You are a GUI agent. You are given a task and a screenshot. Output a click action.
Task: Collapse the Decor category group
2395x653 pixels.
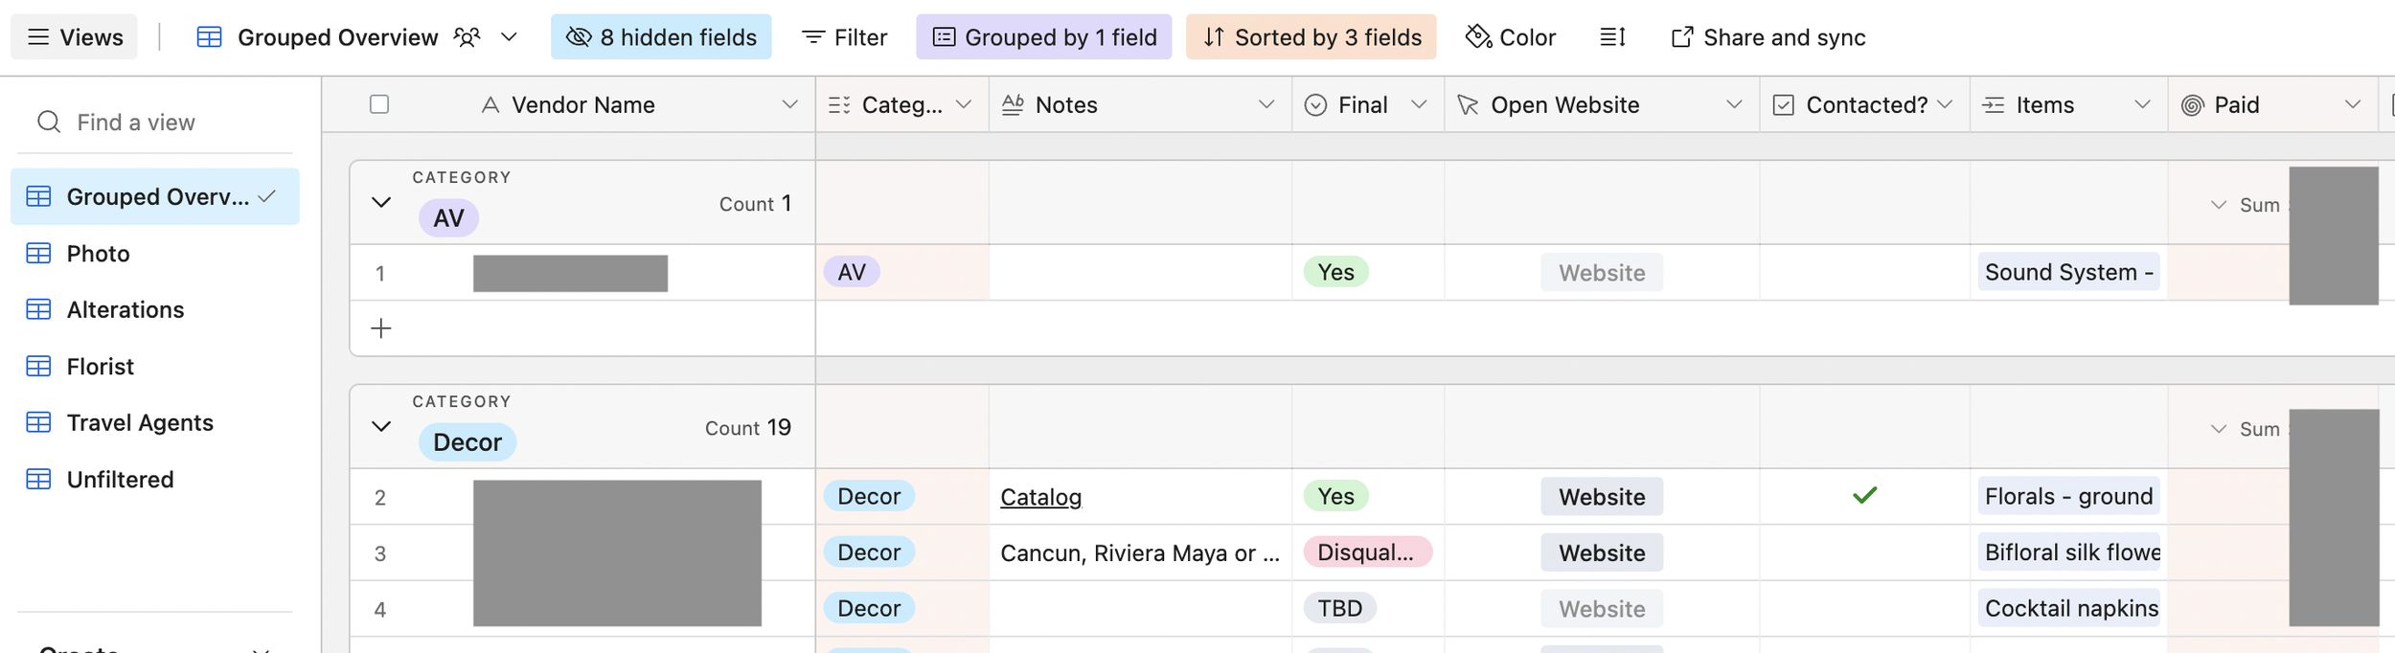[x=381, y=426]
